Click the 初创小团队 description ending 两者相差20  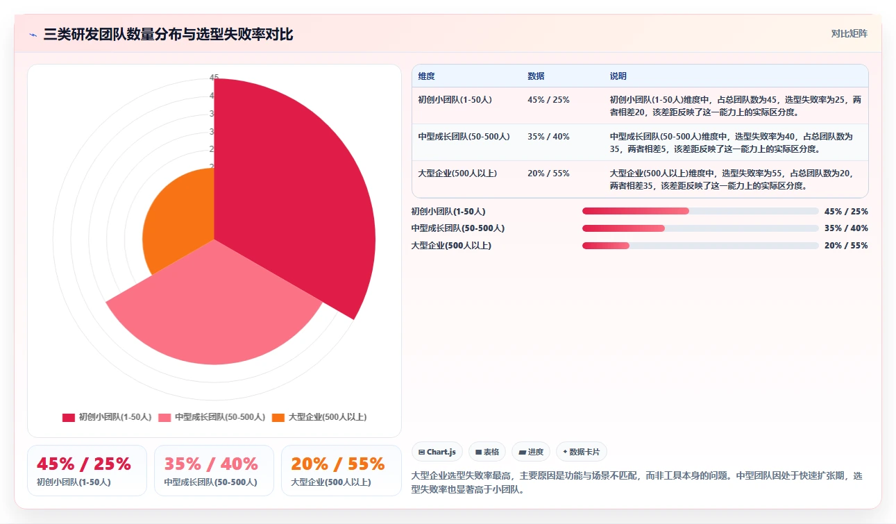(x=736, y=105)
